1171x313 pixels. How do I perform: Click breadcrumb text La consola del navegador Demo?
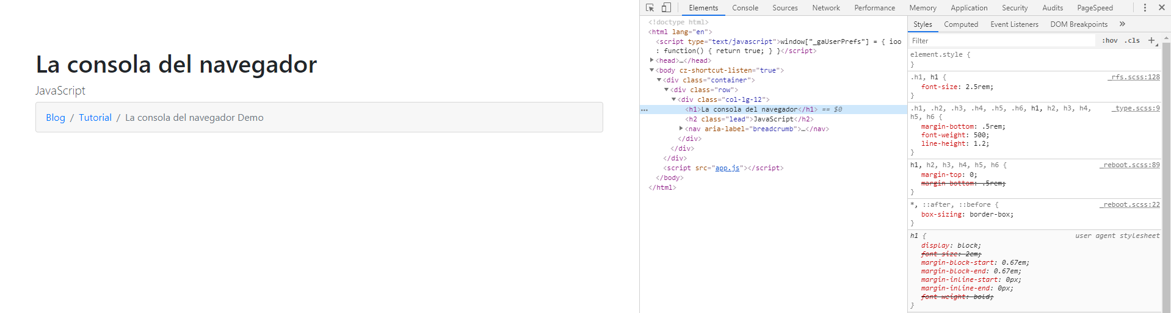[194, 118]
